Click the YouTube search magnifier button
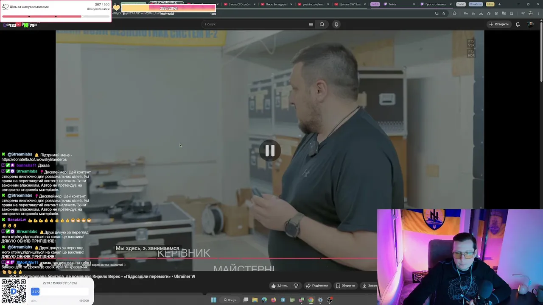This screenshot has width=543, height=305. [x=322, y=24]
